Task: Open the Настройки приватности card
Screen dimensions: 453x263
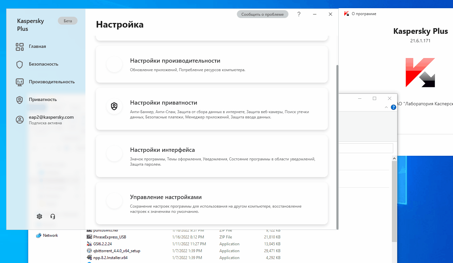Action: point(212,109)
